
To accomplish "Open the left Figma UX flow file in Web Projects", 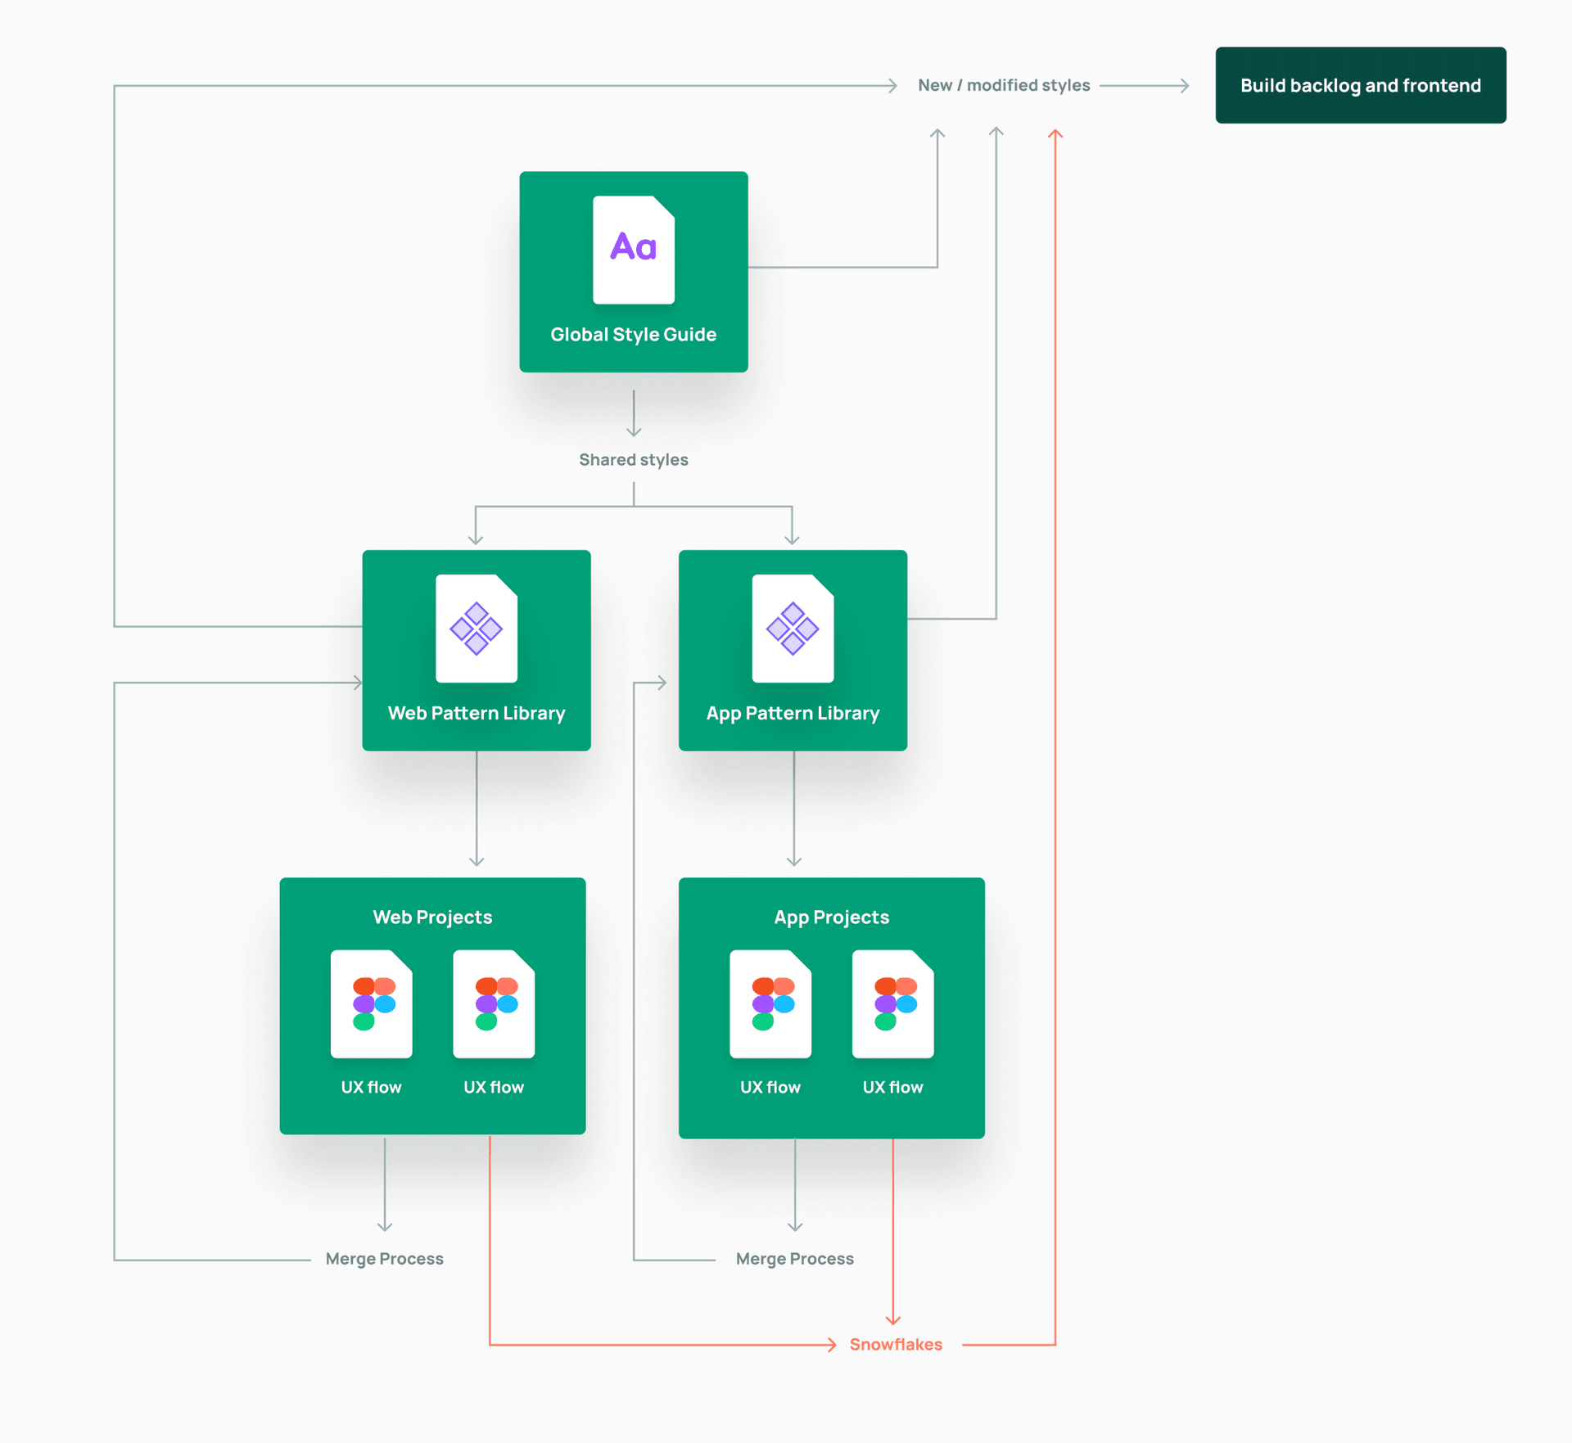I will (371, 1005).
